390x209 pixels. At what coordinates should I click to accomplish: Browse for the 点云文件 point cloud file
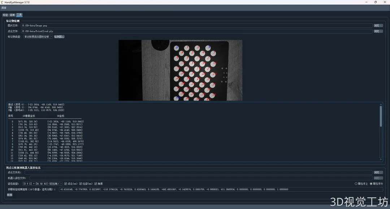(x=378, y=31)
